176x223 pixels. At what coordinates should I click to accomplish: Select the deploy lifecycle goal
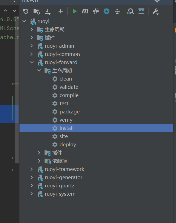click(x=68, y=145)
